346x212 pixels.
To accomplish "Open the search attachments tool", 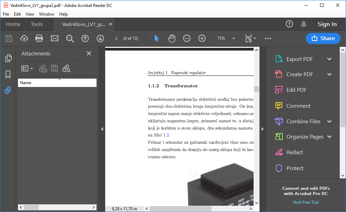I will click(66, 68).
